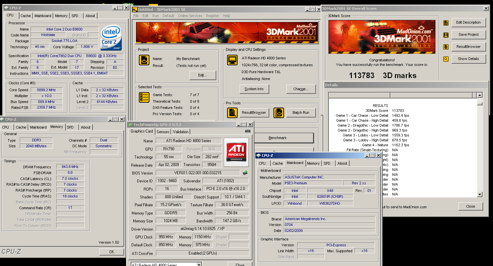The width and height of the screenshot is (493, 266).
Task: Click the Southbridge 82801IR (ICH9R) value
Action: coord(330,197)
